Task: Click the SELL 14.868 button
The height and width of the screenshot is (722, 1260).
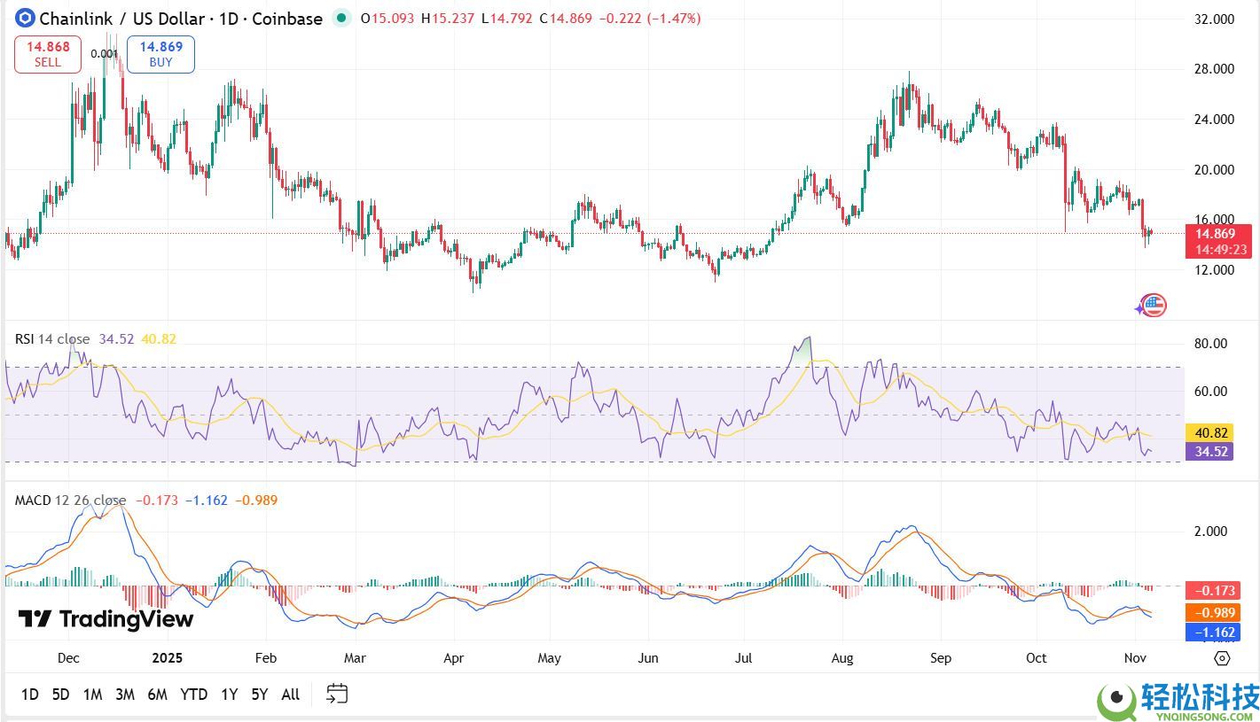Action: [48, 54]
